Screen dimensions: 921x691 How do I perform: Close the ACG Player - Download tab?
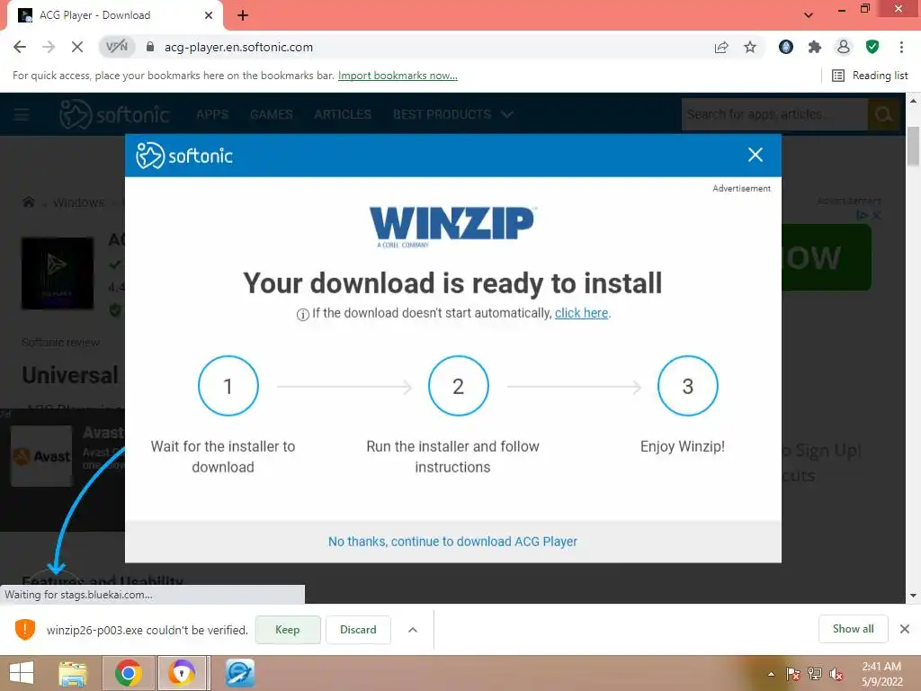click(208, 15)
